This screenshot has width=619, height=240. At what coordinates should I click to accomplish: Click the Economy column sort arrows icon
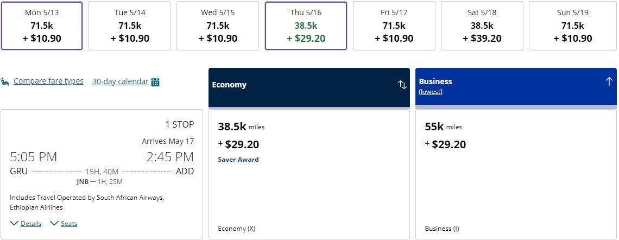coord(402,85)
